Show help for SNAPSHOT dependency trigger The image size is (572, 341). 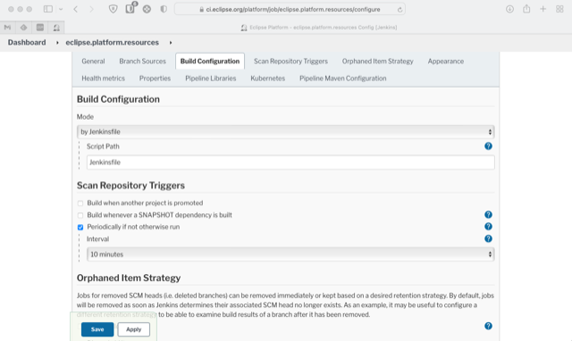tap(488, 214)
